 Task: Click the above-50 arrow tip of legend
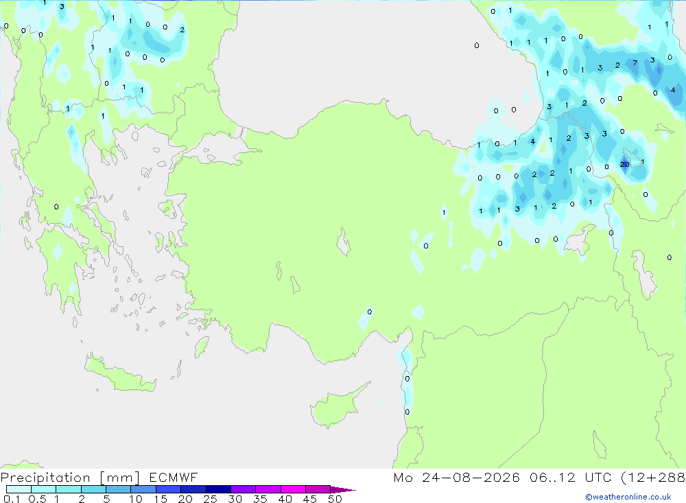[343, 489]
